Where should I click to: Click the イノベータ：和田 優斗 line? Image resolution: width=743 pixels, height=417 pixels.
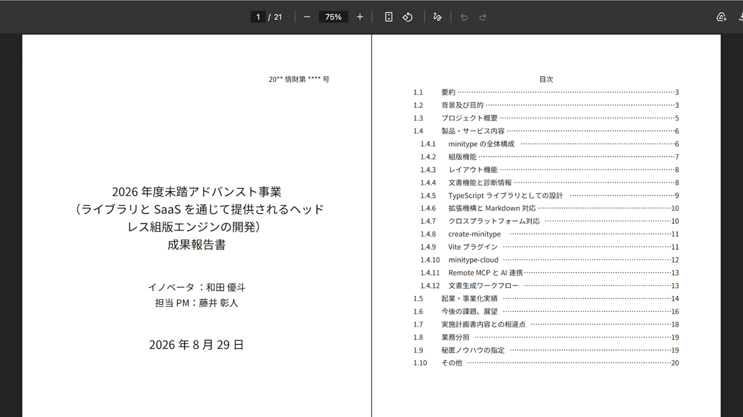point(196,287)
